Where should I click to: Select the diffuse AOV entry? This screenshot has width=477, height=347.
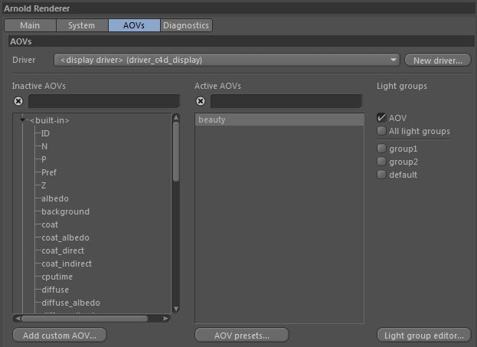(55, 290)
